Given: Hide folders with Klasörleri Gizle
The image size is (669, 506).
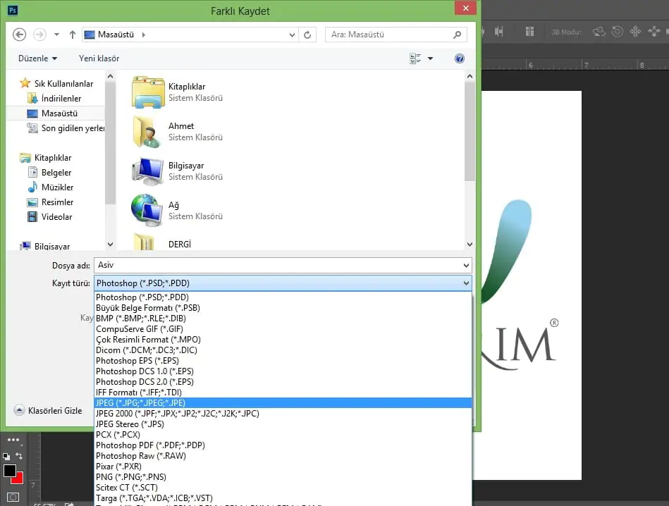Looking at the screenshot, I should [48, 410].
